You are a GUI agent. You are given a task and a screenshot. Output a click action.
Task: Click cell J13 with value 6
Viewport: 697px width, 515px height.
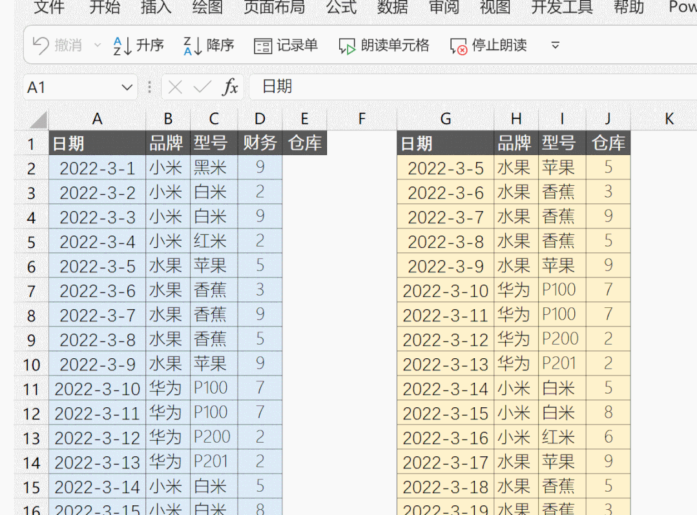coord(608,438)
